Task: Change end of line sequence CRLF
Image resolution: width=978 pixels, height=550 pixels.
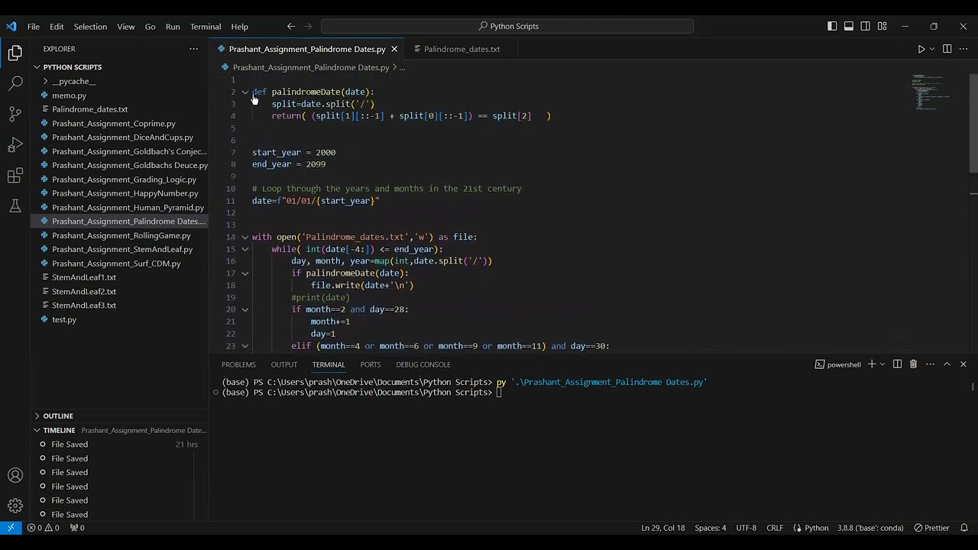Action: coord(775,528)
